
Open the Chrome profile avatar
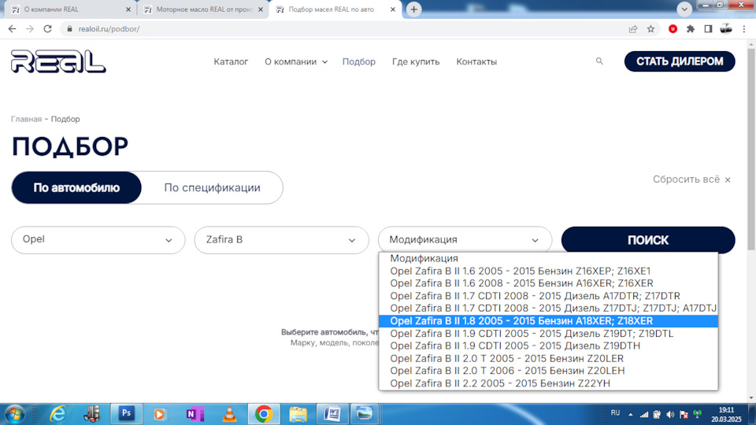coord(726,29)
